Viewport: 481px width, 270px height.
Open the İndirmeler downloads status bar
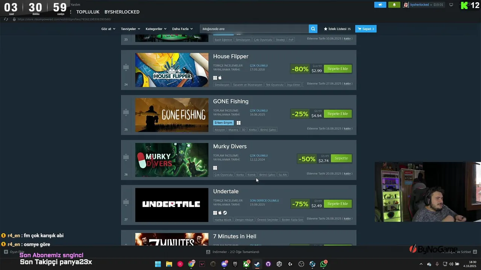233,252
